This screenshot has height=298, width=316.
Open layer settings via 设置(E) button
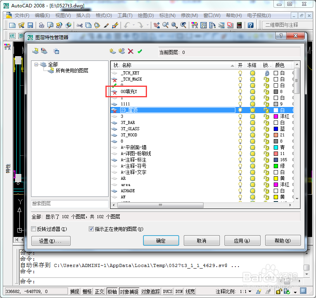pyautogui.click(x=50, y=241)
